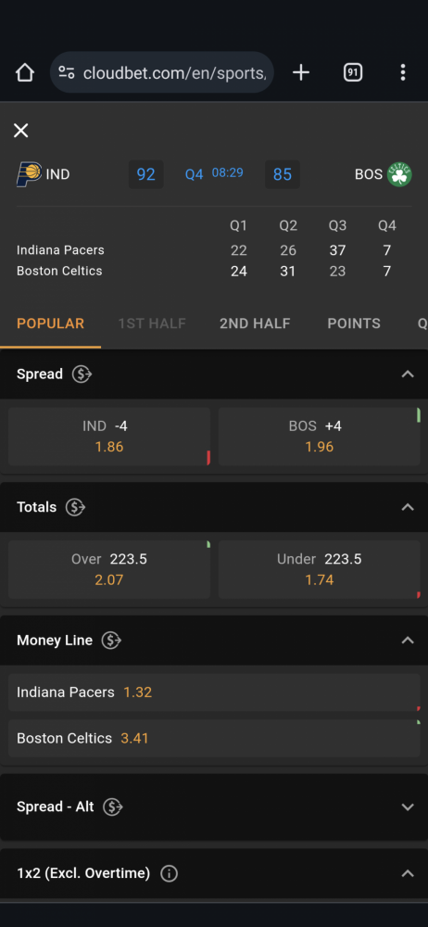
Task: Open tab switcher showing 91 tabs
Action: (353, 72)
